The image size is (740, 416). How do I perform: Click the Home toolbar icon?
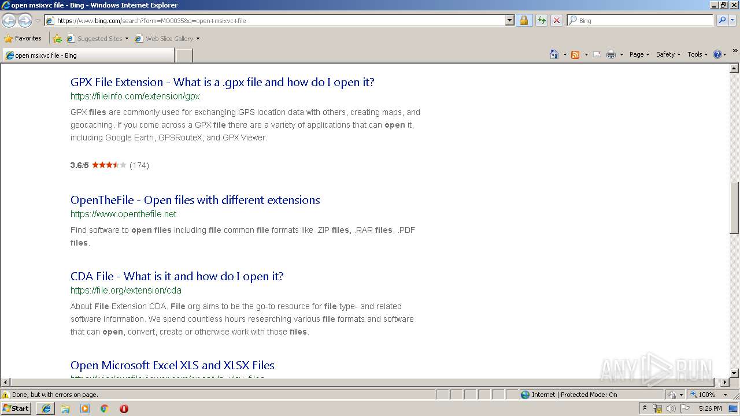coord(554,54)
